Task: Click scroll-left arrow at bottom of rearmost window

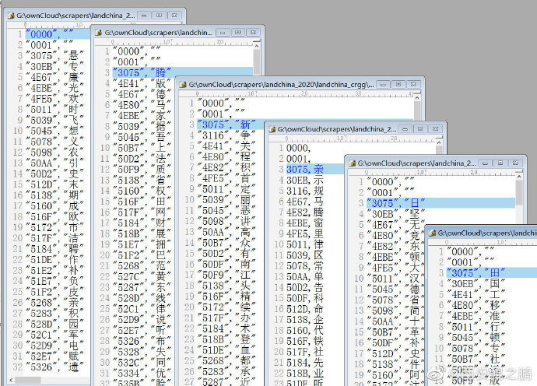Action: click(x=11, y=381)
